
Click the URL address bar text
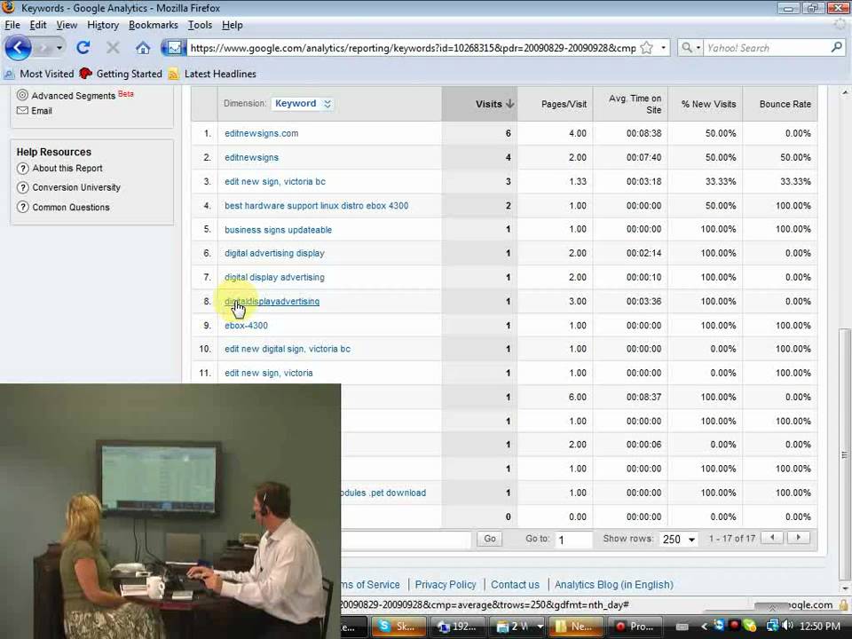click(413, 48)
